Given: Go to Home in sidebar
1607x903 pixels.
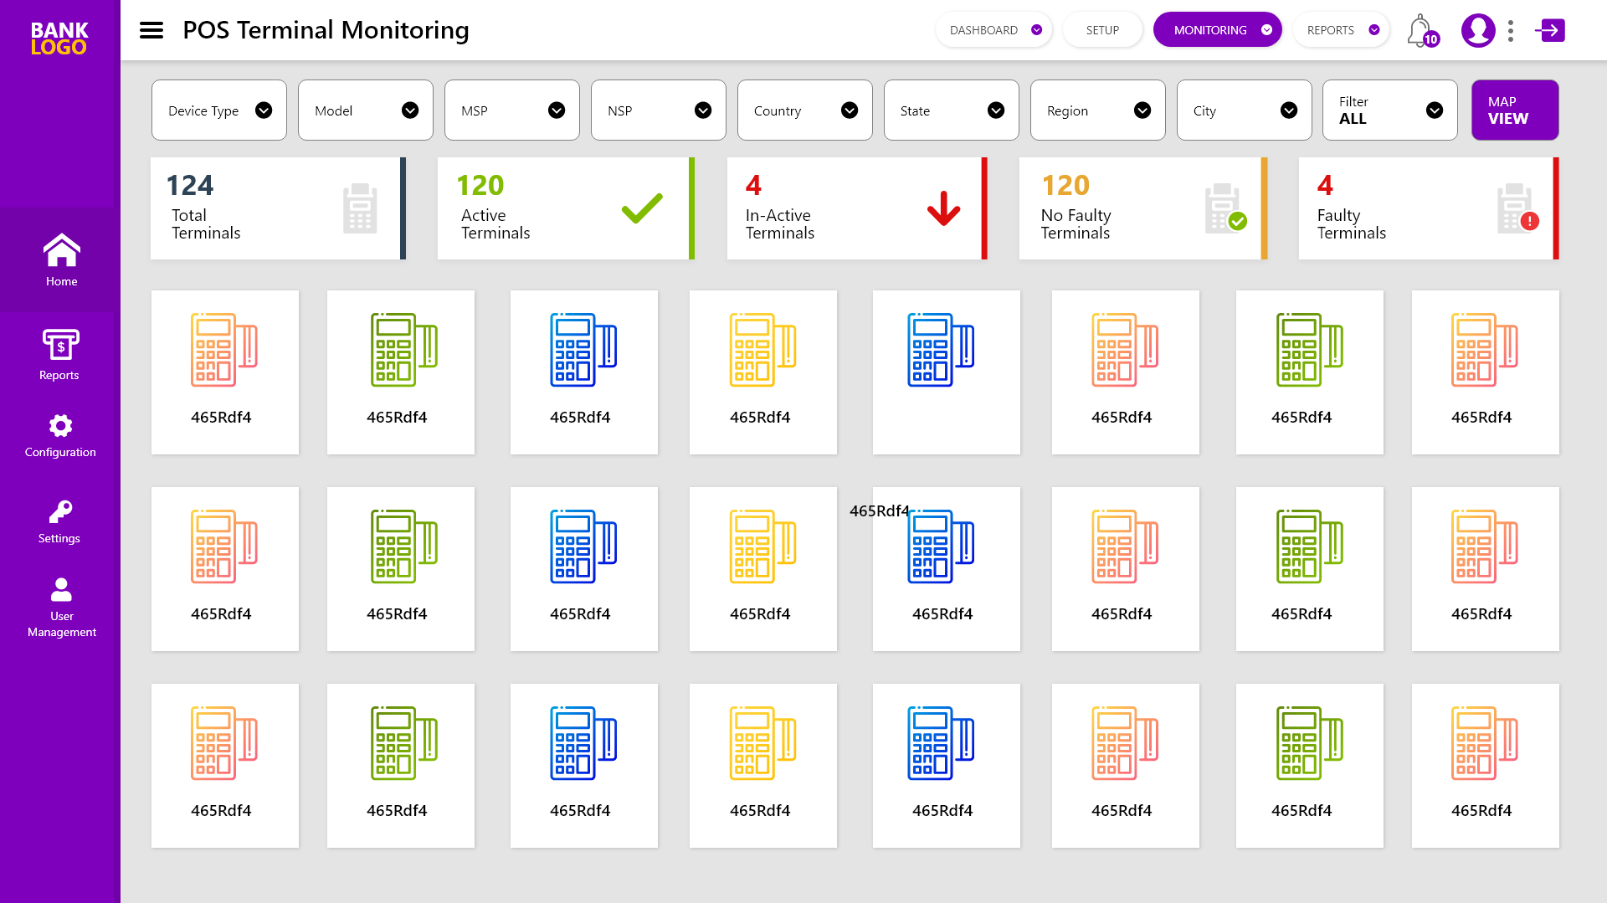Looking at the screenshot, I should [61, 260].
